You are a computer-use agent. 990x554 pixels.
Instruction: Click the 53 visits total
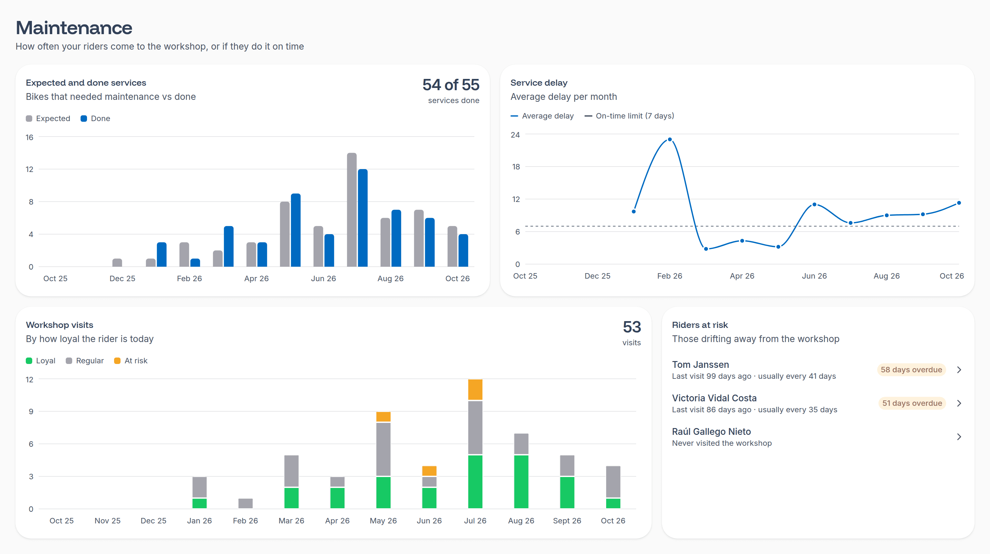click(x=631, y=327)
